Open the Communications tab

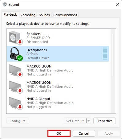65,15
